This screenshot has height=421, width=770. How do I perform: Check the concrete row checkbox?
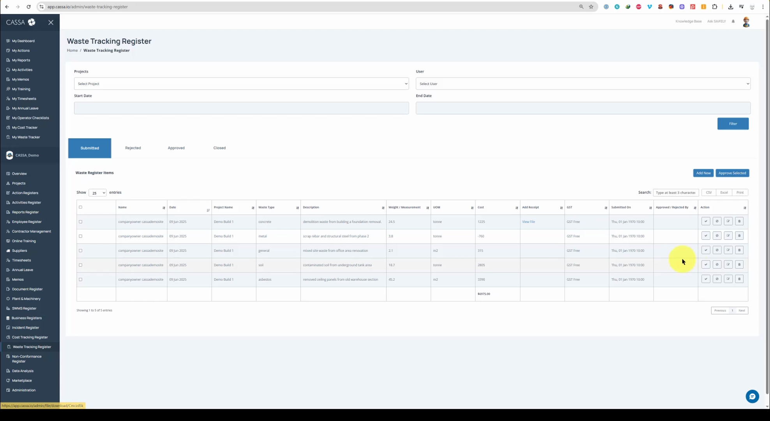(x=81, y=222)
